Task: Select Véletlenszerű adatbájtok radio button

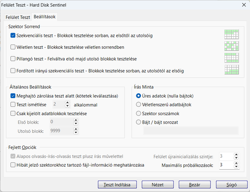Action: [139, 104]
